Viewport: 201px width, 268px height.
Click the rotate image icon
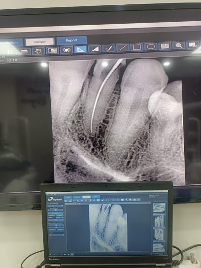(x=67, y=50)
